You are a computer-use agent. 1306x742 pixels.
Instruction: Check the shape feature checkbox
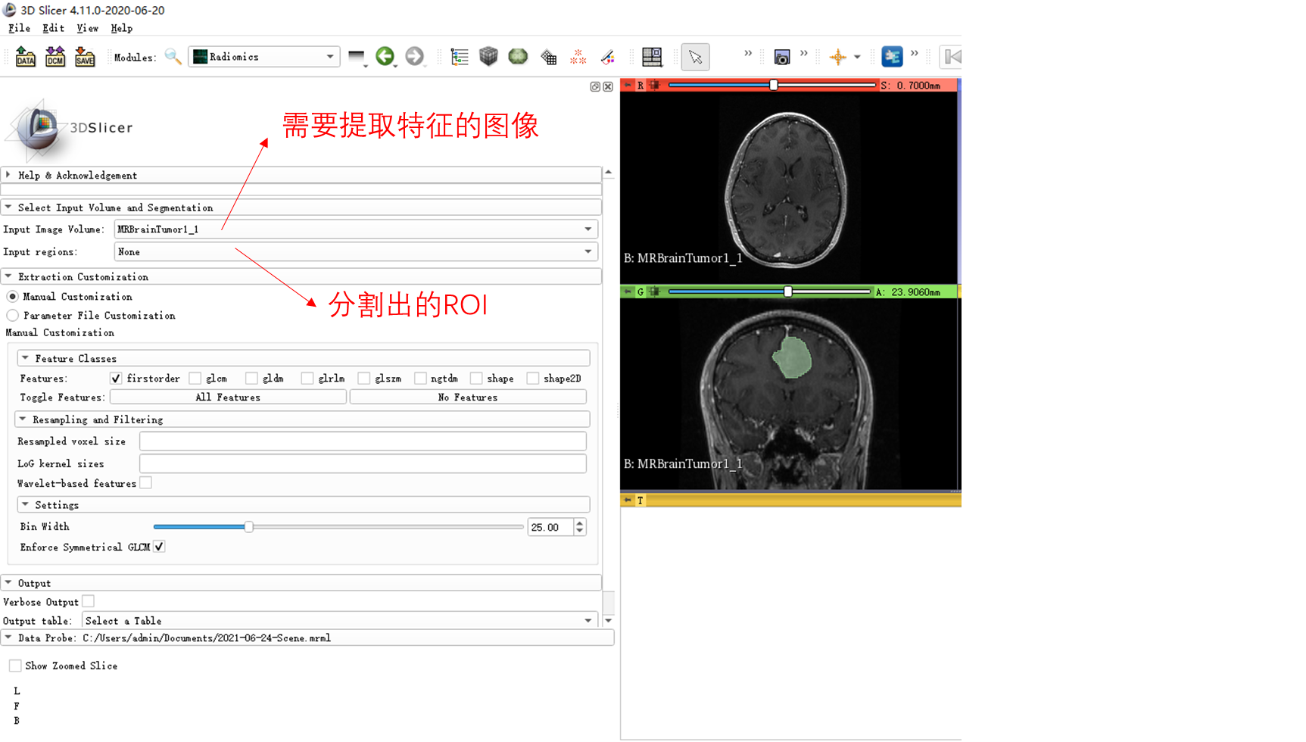tap(476, 379)
